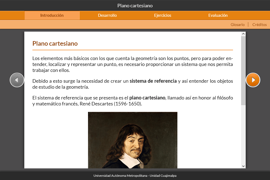View the Créditos link
This screenshot has height=180, width=270.
pos(259,25)
